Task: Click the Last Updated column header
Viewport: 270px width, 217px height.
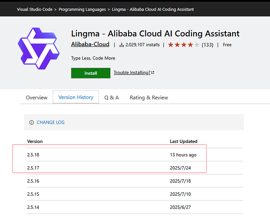Action: tap(184, 141)
